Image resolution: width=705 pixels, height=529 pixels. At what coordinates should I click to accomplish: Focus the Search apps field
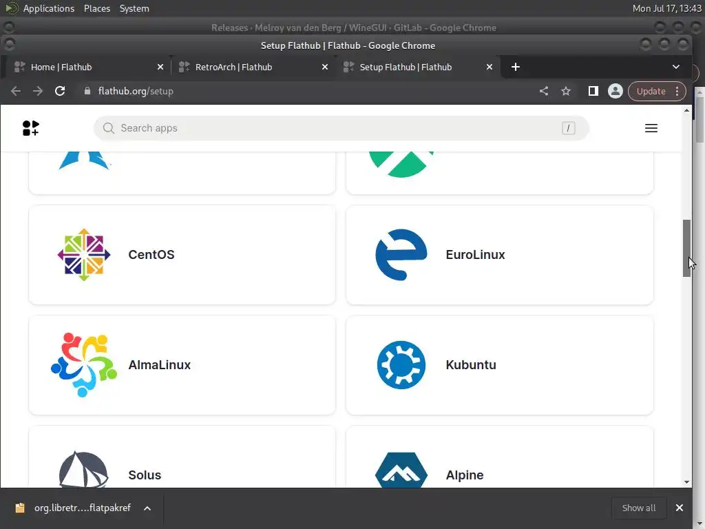click(341, 128)
